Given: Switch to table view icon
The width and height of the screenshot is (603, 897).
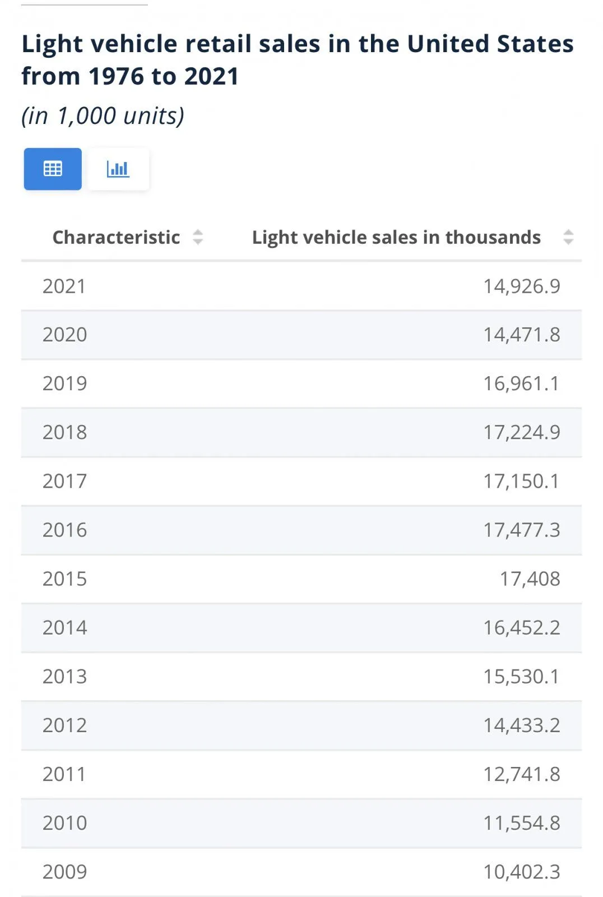Looking at the screenshot, I should click(53, 169).
